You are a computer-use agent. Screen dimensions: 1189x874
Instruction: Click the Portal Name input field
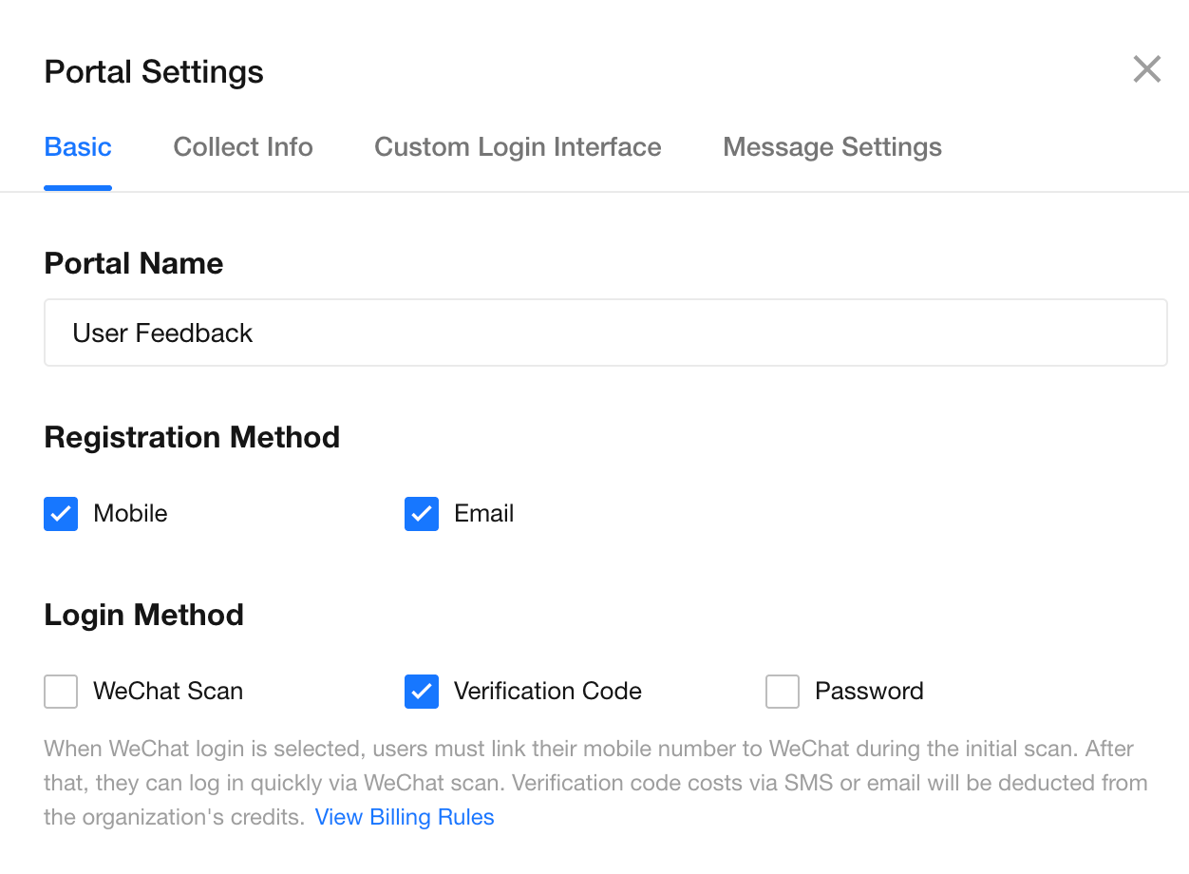coord(605,333)
